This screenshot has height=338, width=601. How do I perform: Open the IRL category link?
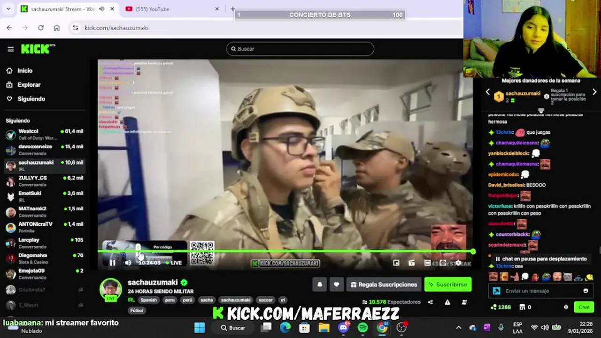(x=131, y=300)
